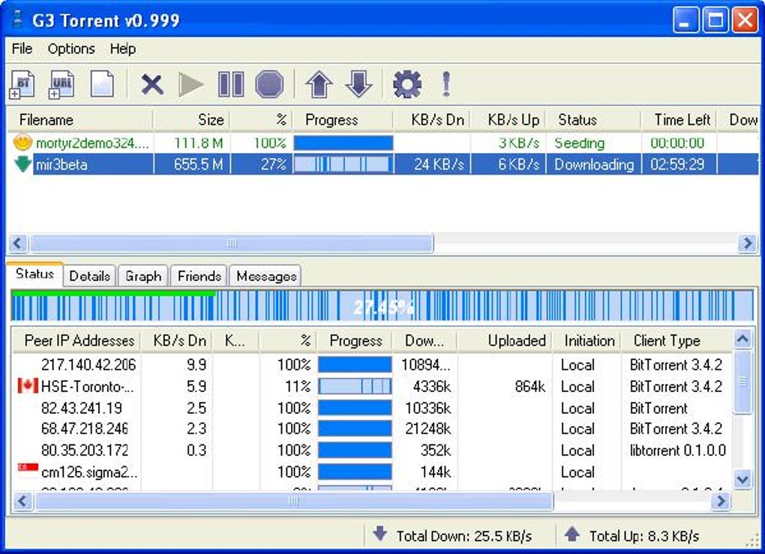Sort torrents by Time Left column
The image size is (765, 554).
679,120
